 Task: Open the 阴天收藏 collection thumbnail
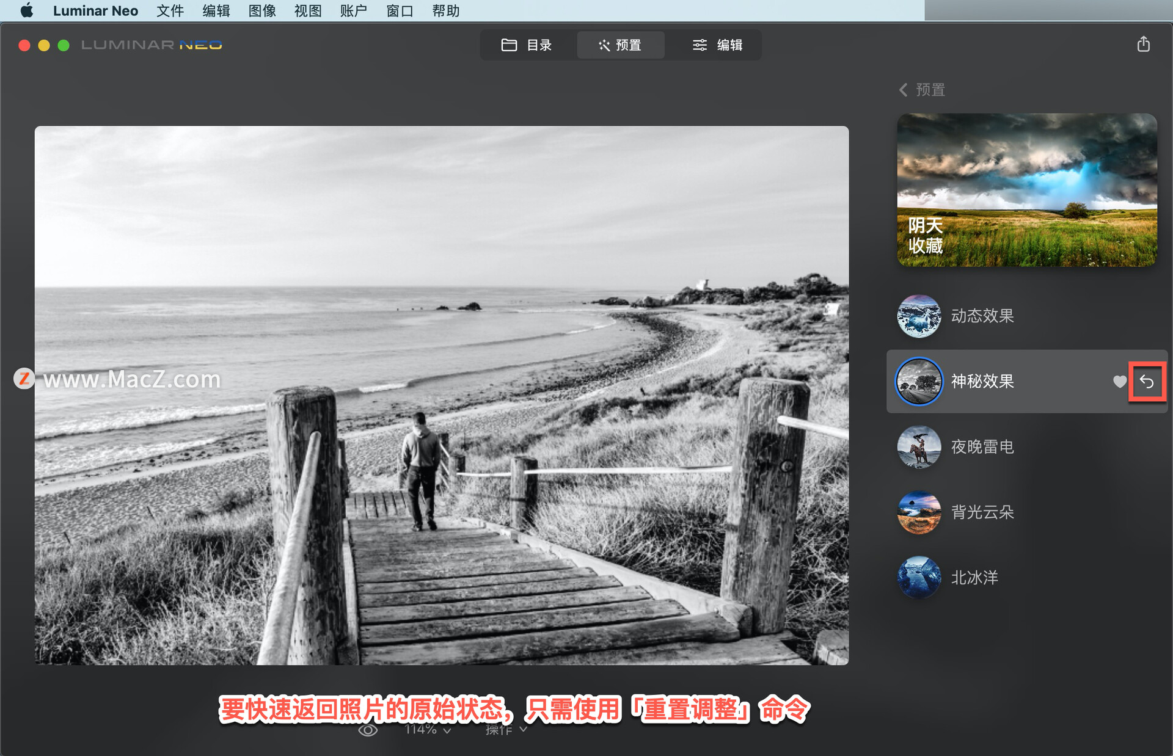pos(1027,190)
